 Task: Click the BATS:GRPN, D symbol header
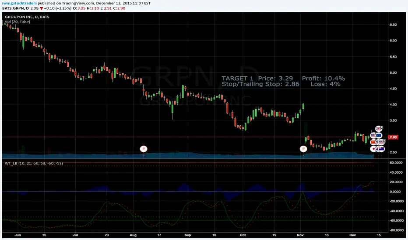click(x=15, y=8)
